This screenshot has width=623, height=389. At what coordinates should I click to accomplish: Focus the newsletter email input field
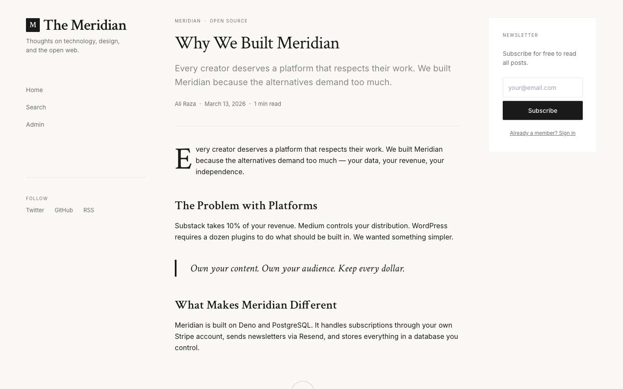pyautogui.click(x=543, y=88)
